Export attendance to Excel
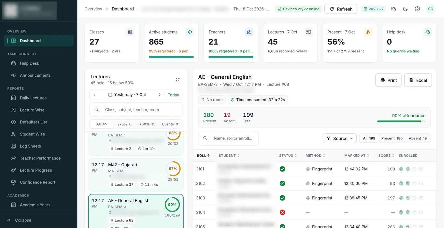This screenshot has width=444, height=228. pos(418,80)
